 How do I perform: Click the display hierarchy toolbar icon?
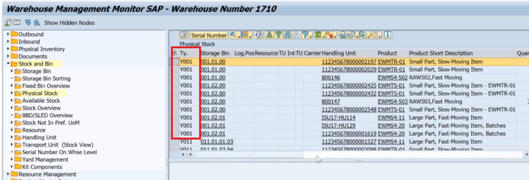[x=246, y=35]
